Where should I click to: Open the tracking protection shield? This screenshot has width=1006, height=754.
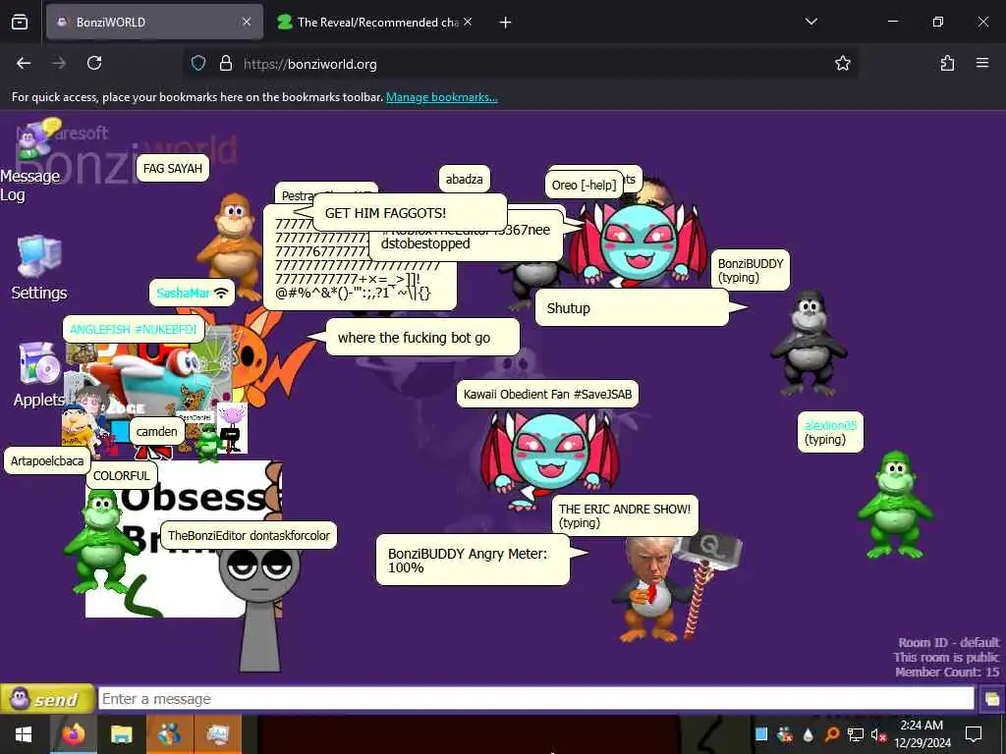click(x=198, y=63)
